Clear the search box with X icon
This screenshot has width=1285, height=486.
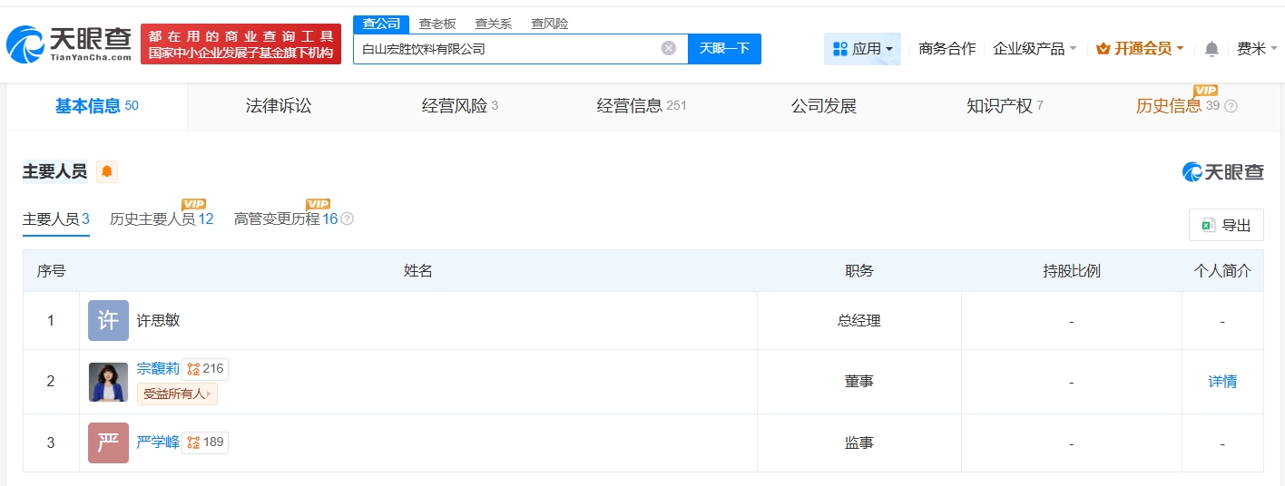point(668,49)
